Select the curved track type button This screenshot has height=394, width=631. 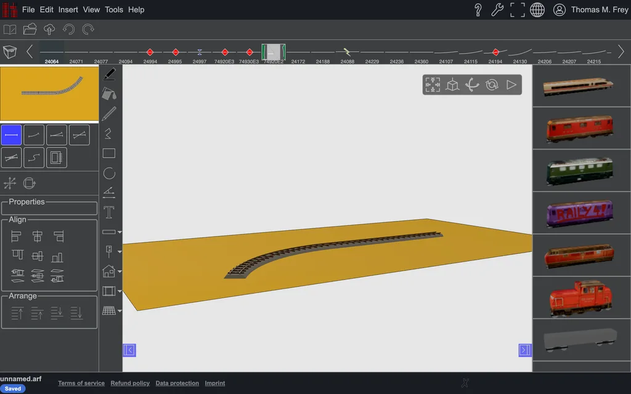[34, 135]
